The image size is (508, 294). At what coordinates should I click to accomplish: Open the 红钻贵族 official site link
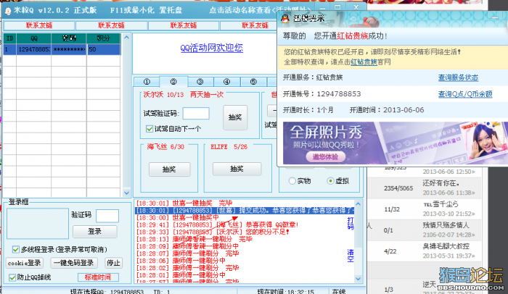[x=364, y=62]
